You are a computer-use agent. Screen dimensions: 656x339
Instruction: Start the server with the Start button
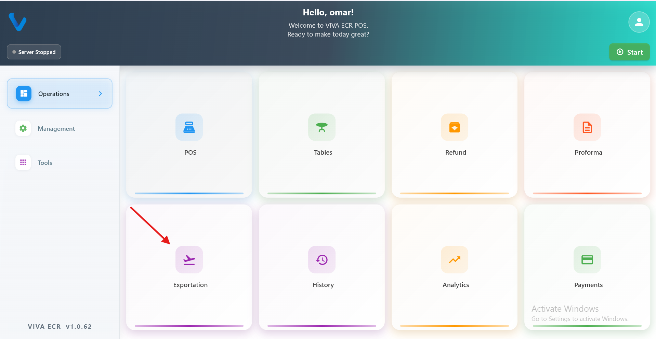[629, 52]
